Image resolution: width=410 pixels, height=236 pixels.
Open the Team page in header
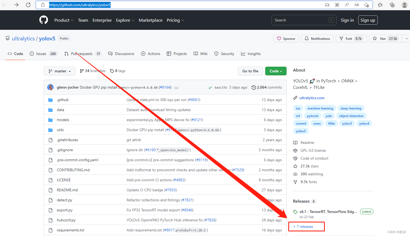pos(83,20)
